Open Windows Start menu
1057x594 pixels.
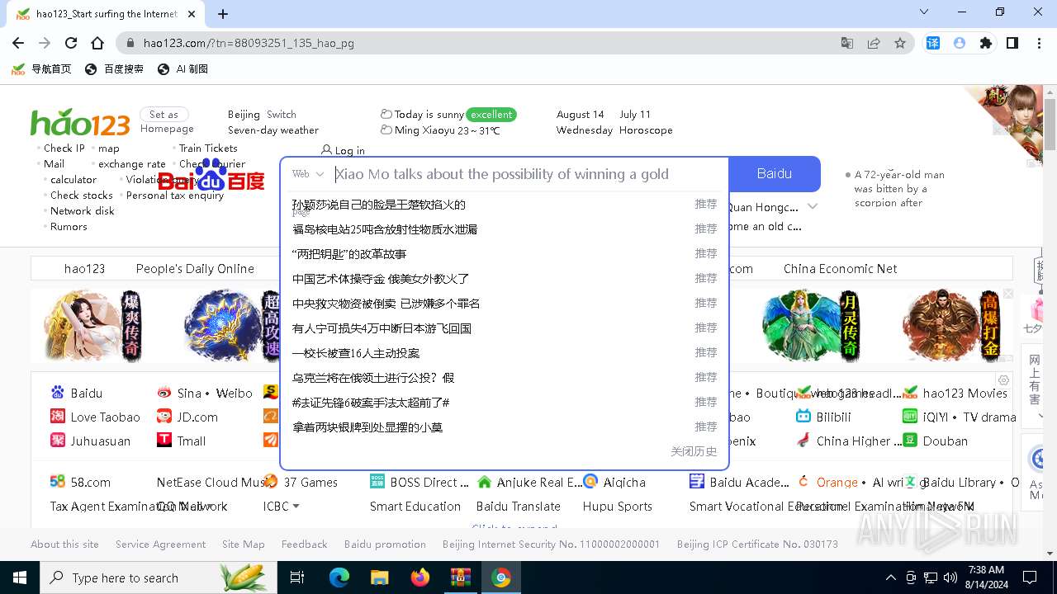point(20,577)
